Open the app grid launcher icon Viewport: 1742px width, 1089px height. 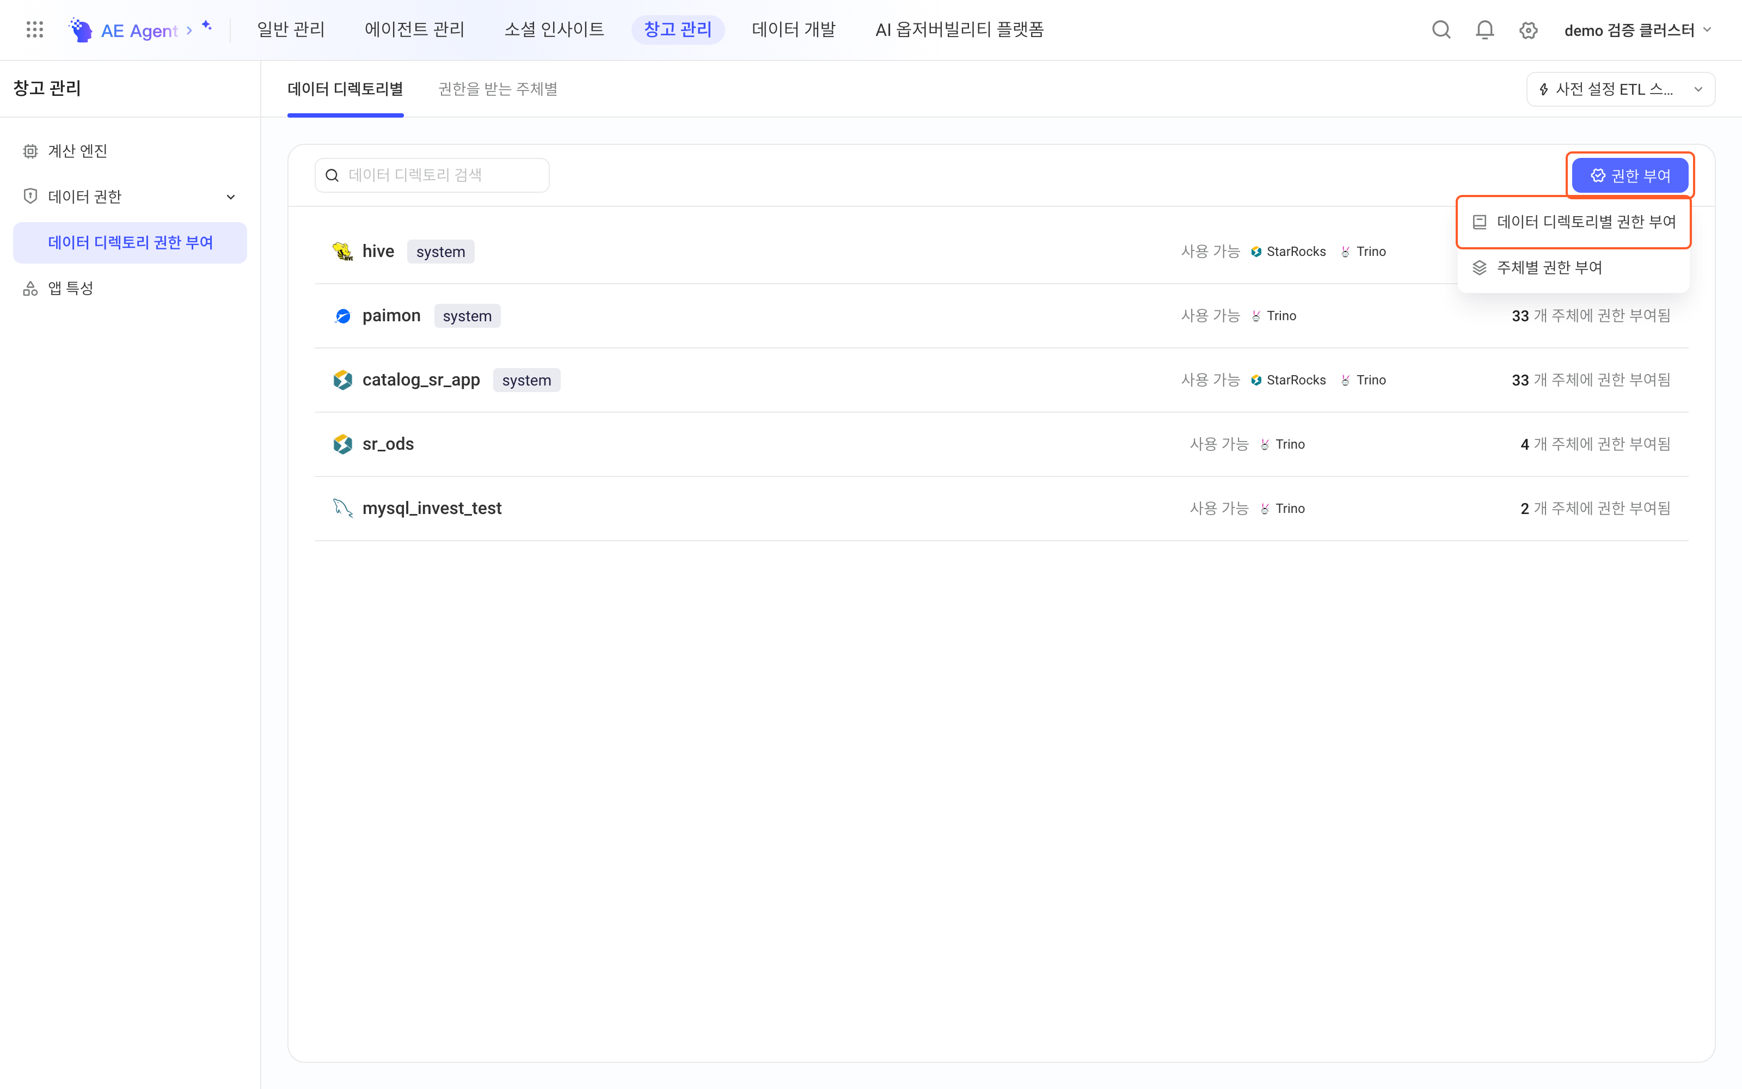34,29
